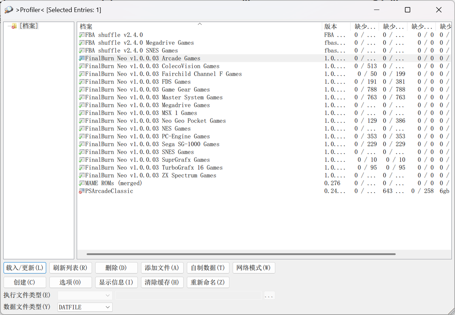Open the 数据文件类型 DATFILE dropdown
The height and width of the screenshot is (315, 455).
coord(85,307)
